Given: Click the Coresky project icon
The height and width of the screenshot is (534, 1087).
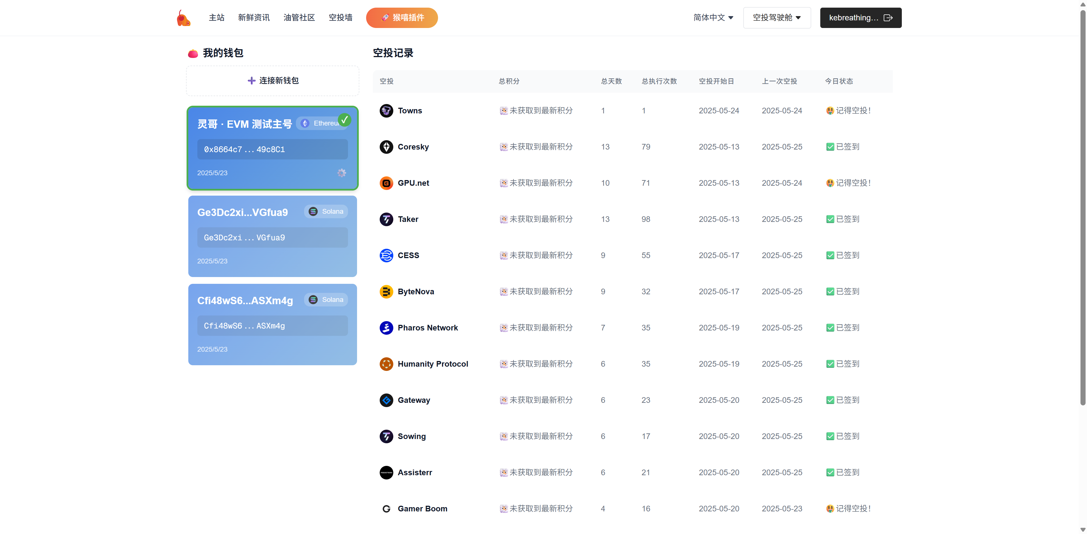Looking at the screenshot, I should 386,147.
